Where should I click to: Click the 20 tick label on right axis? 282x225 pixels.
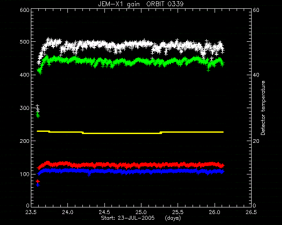tap(256, 141)
